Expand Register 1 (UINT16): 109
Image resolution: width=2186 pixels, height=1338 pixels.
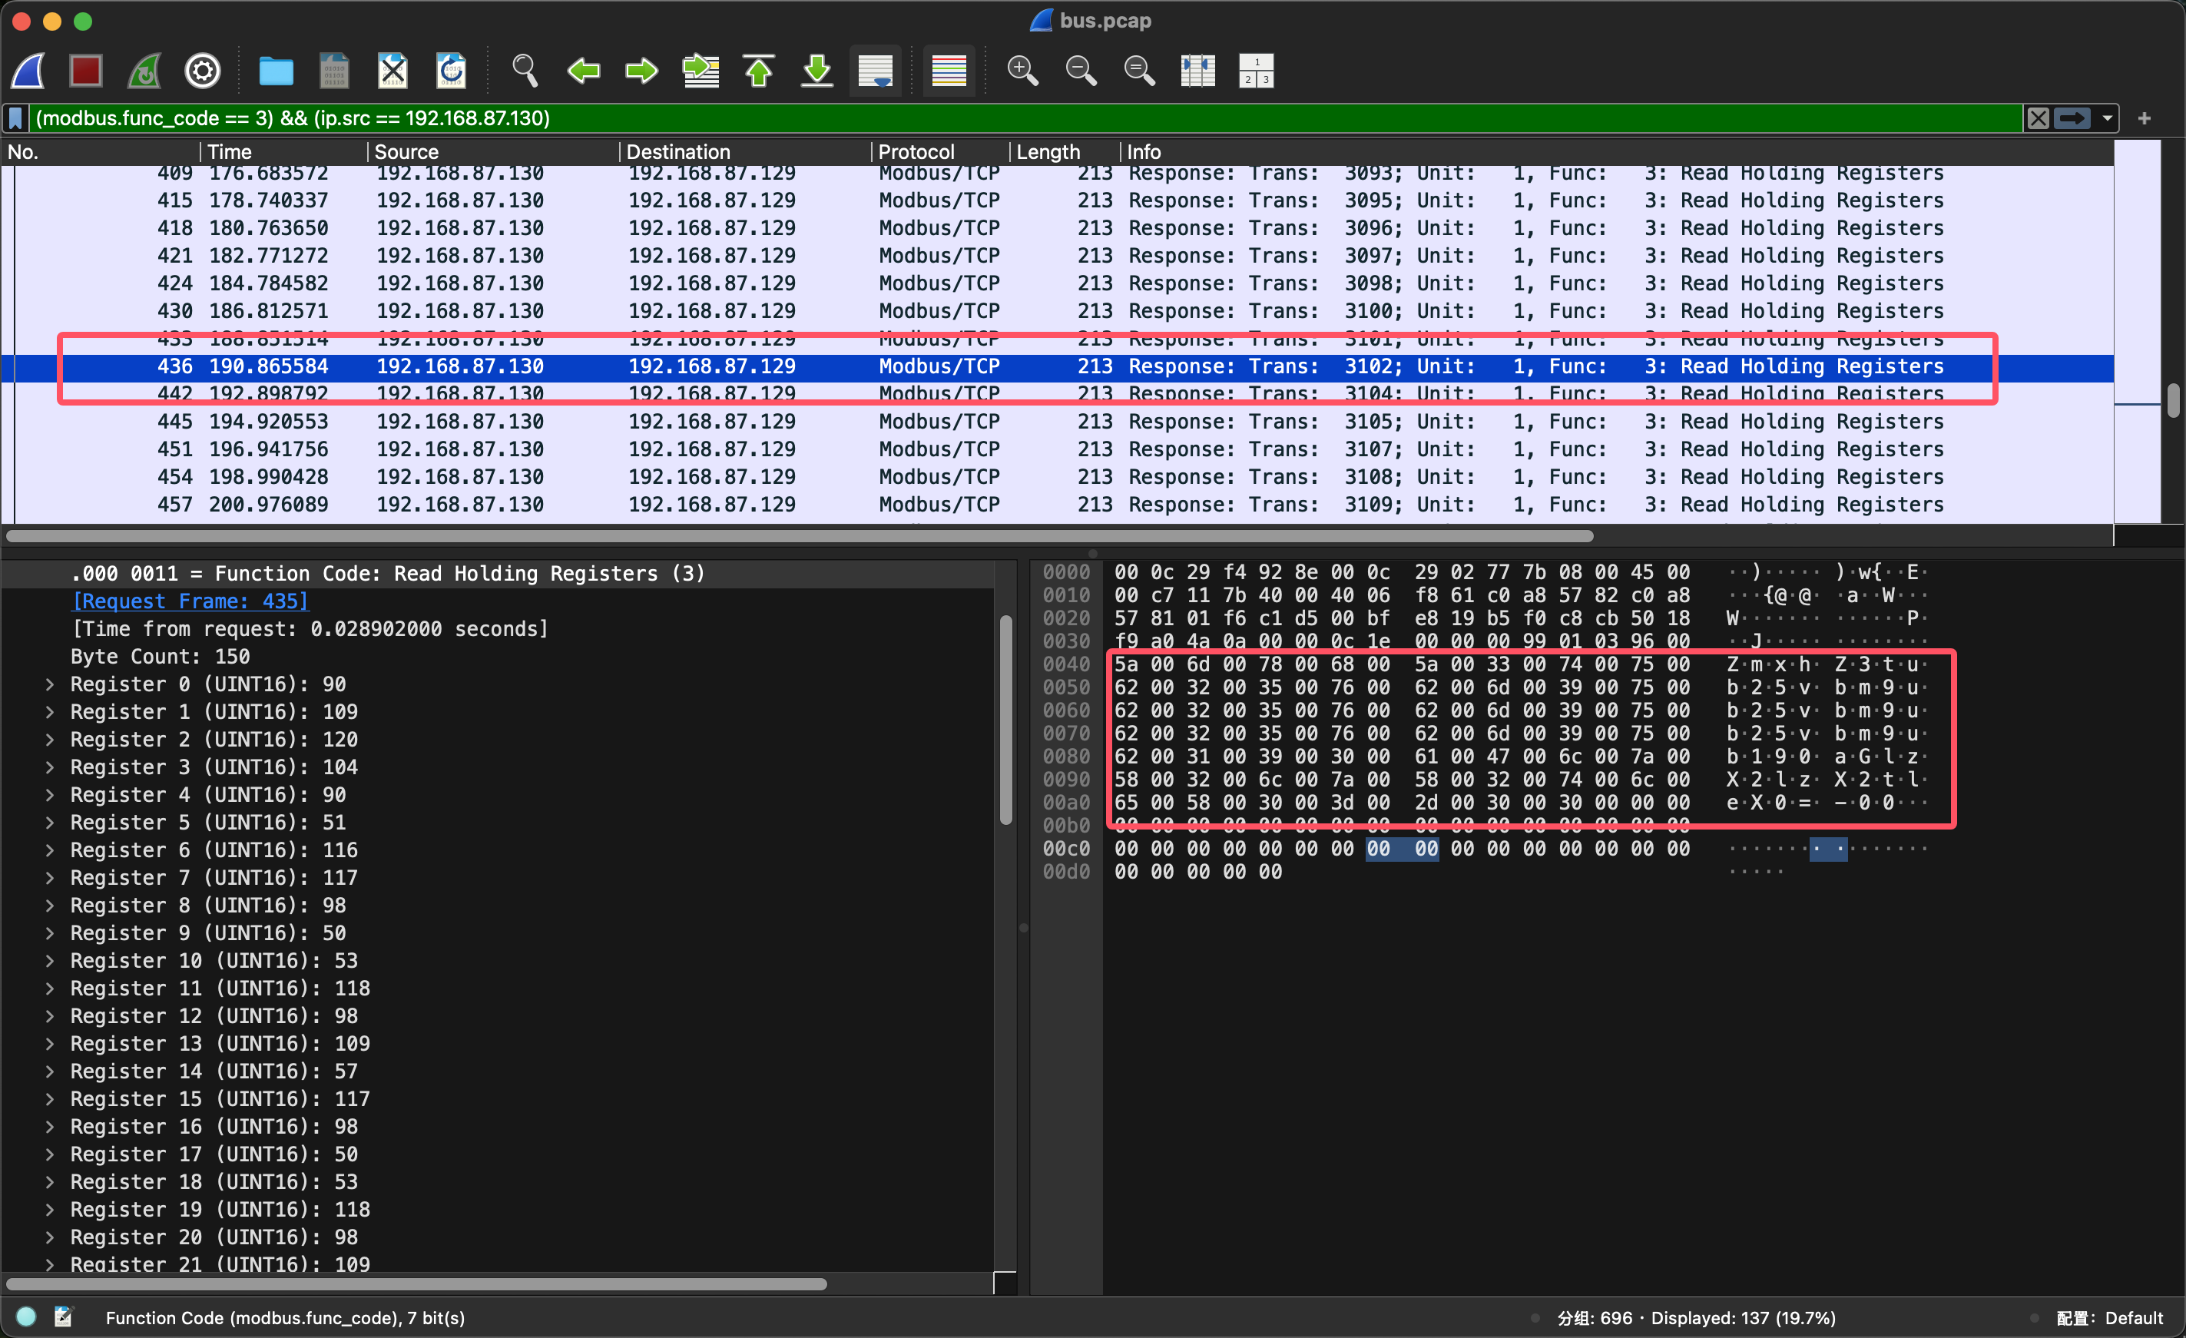50,711
